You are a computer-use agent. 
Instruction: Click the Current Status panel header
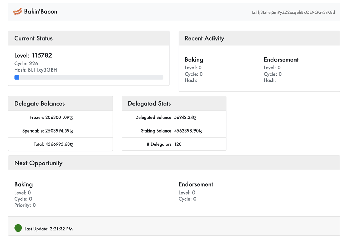[33, 38]
